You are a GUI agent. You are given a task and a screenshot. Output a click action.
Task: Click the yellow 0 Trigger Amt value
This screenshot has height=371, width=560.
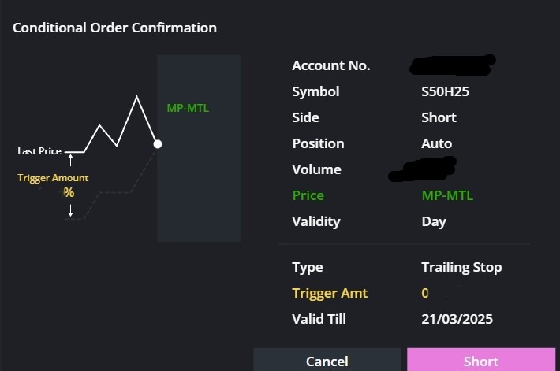coord(425,293)
